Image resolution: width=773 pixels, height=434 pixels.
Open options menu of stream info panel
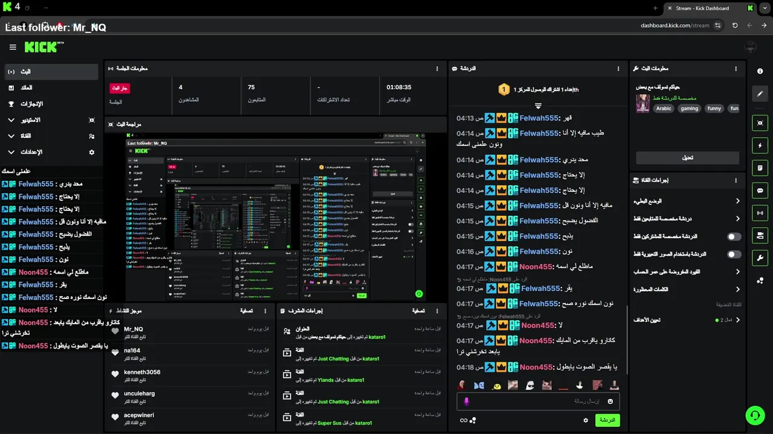coord(736,69)
